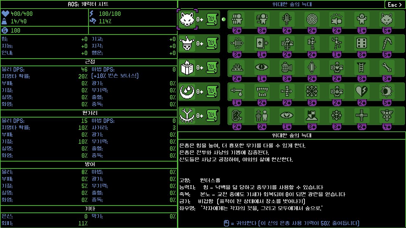Screen dimensions: 406x228
Task: Click the mummy and person boon icon
Action: click(x=262, y=116)
